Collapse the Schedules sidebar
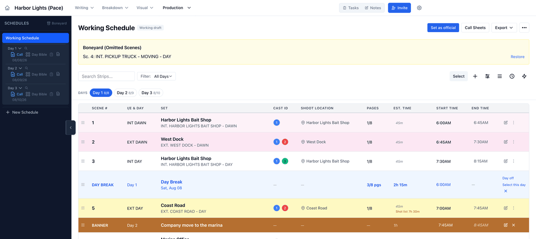The image size is (536, 239). click(x=71, y=128)
